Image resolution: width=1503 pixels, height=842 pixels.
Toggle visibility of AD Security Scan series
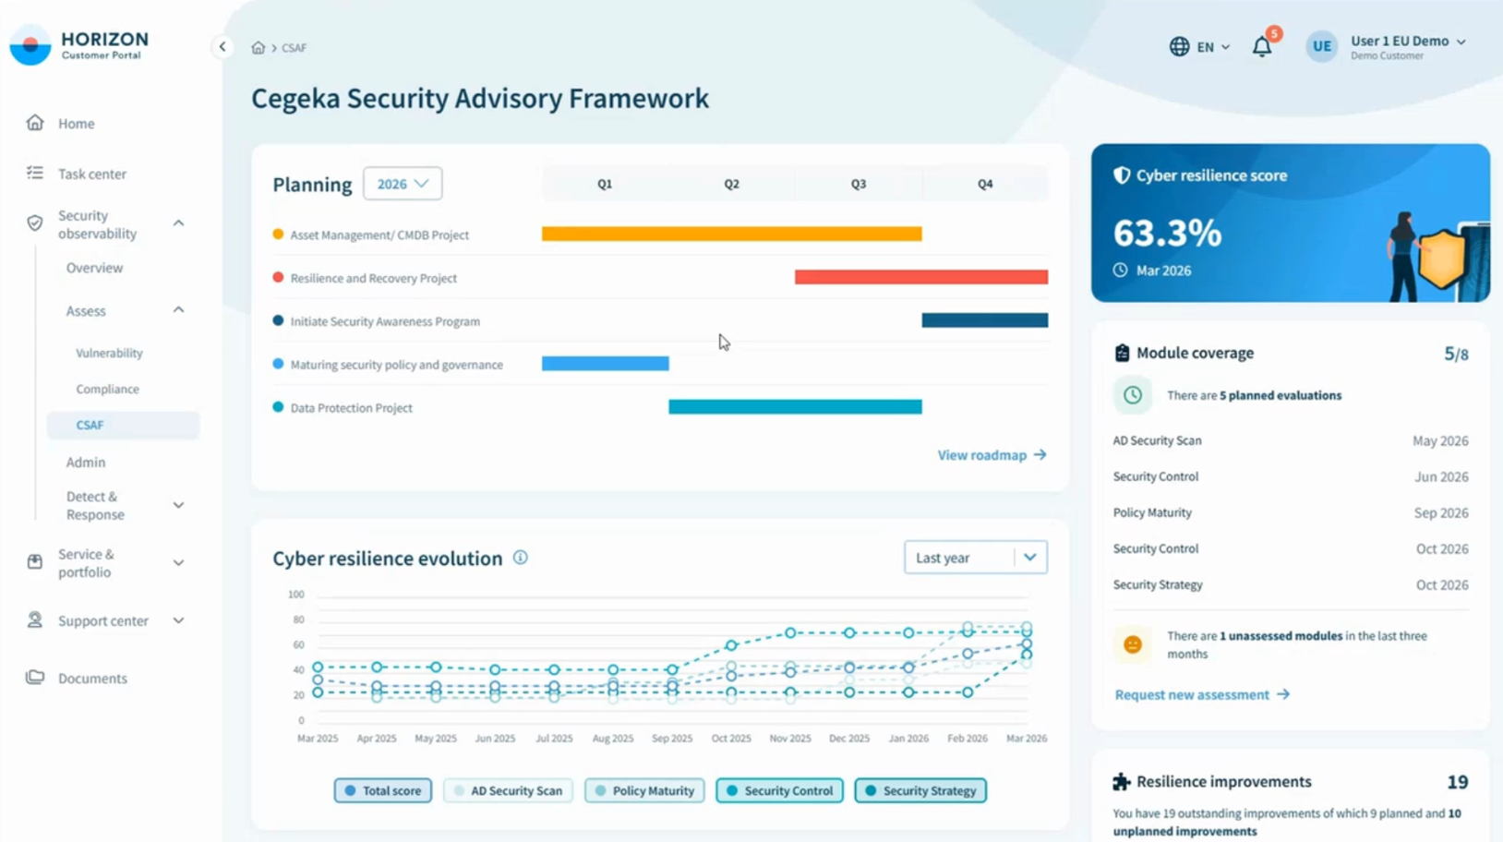pyautogui.click(x=508, y=790)
